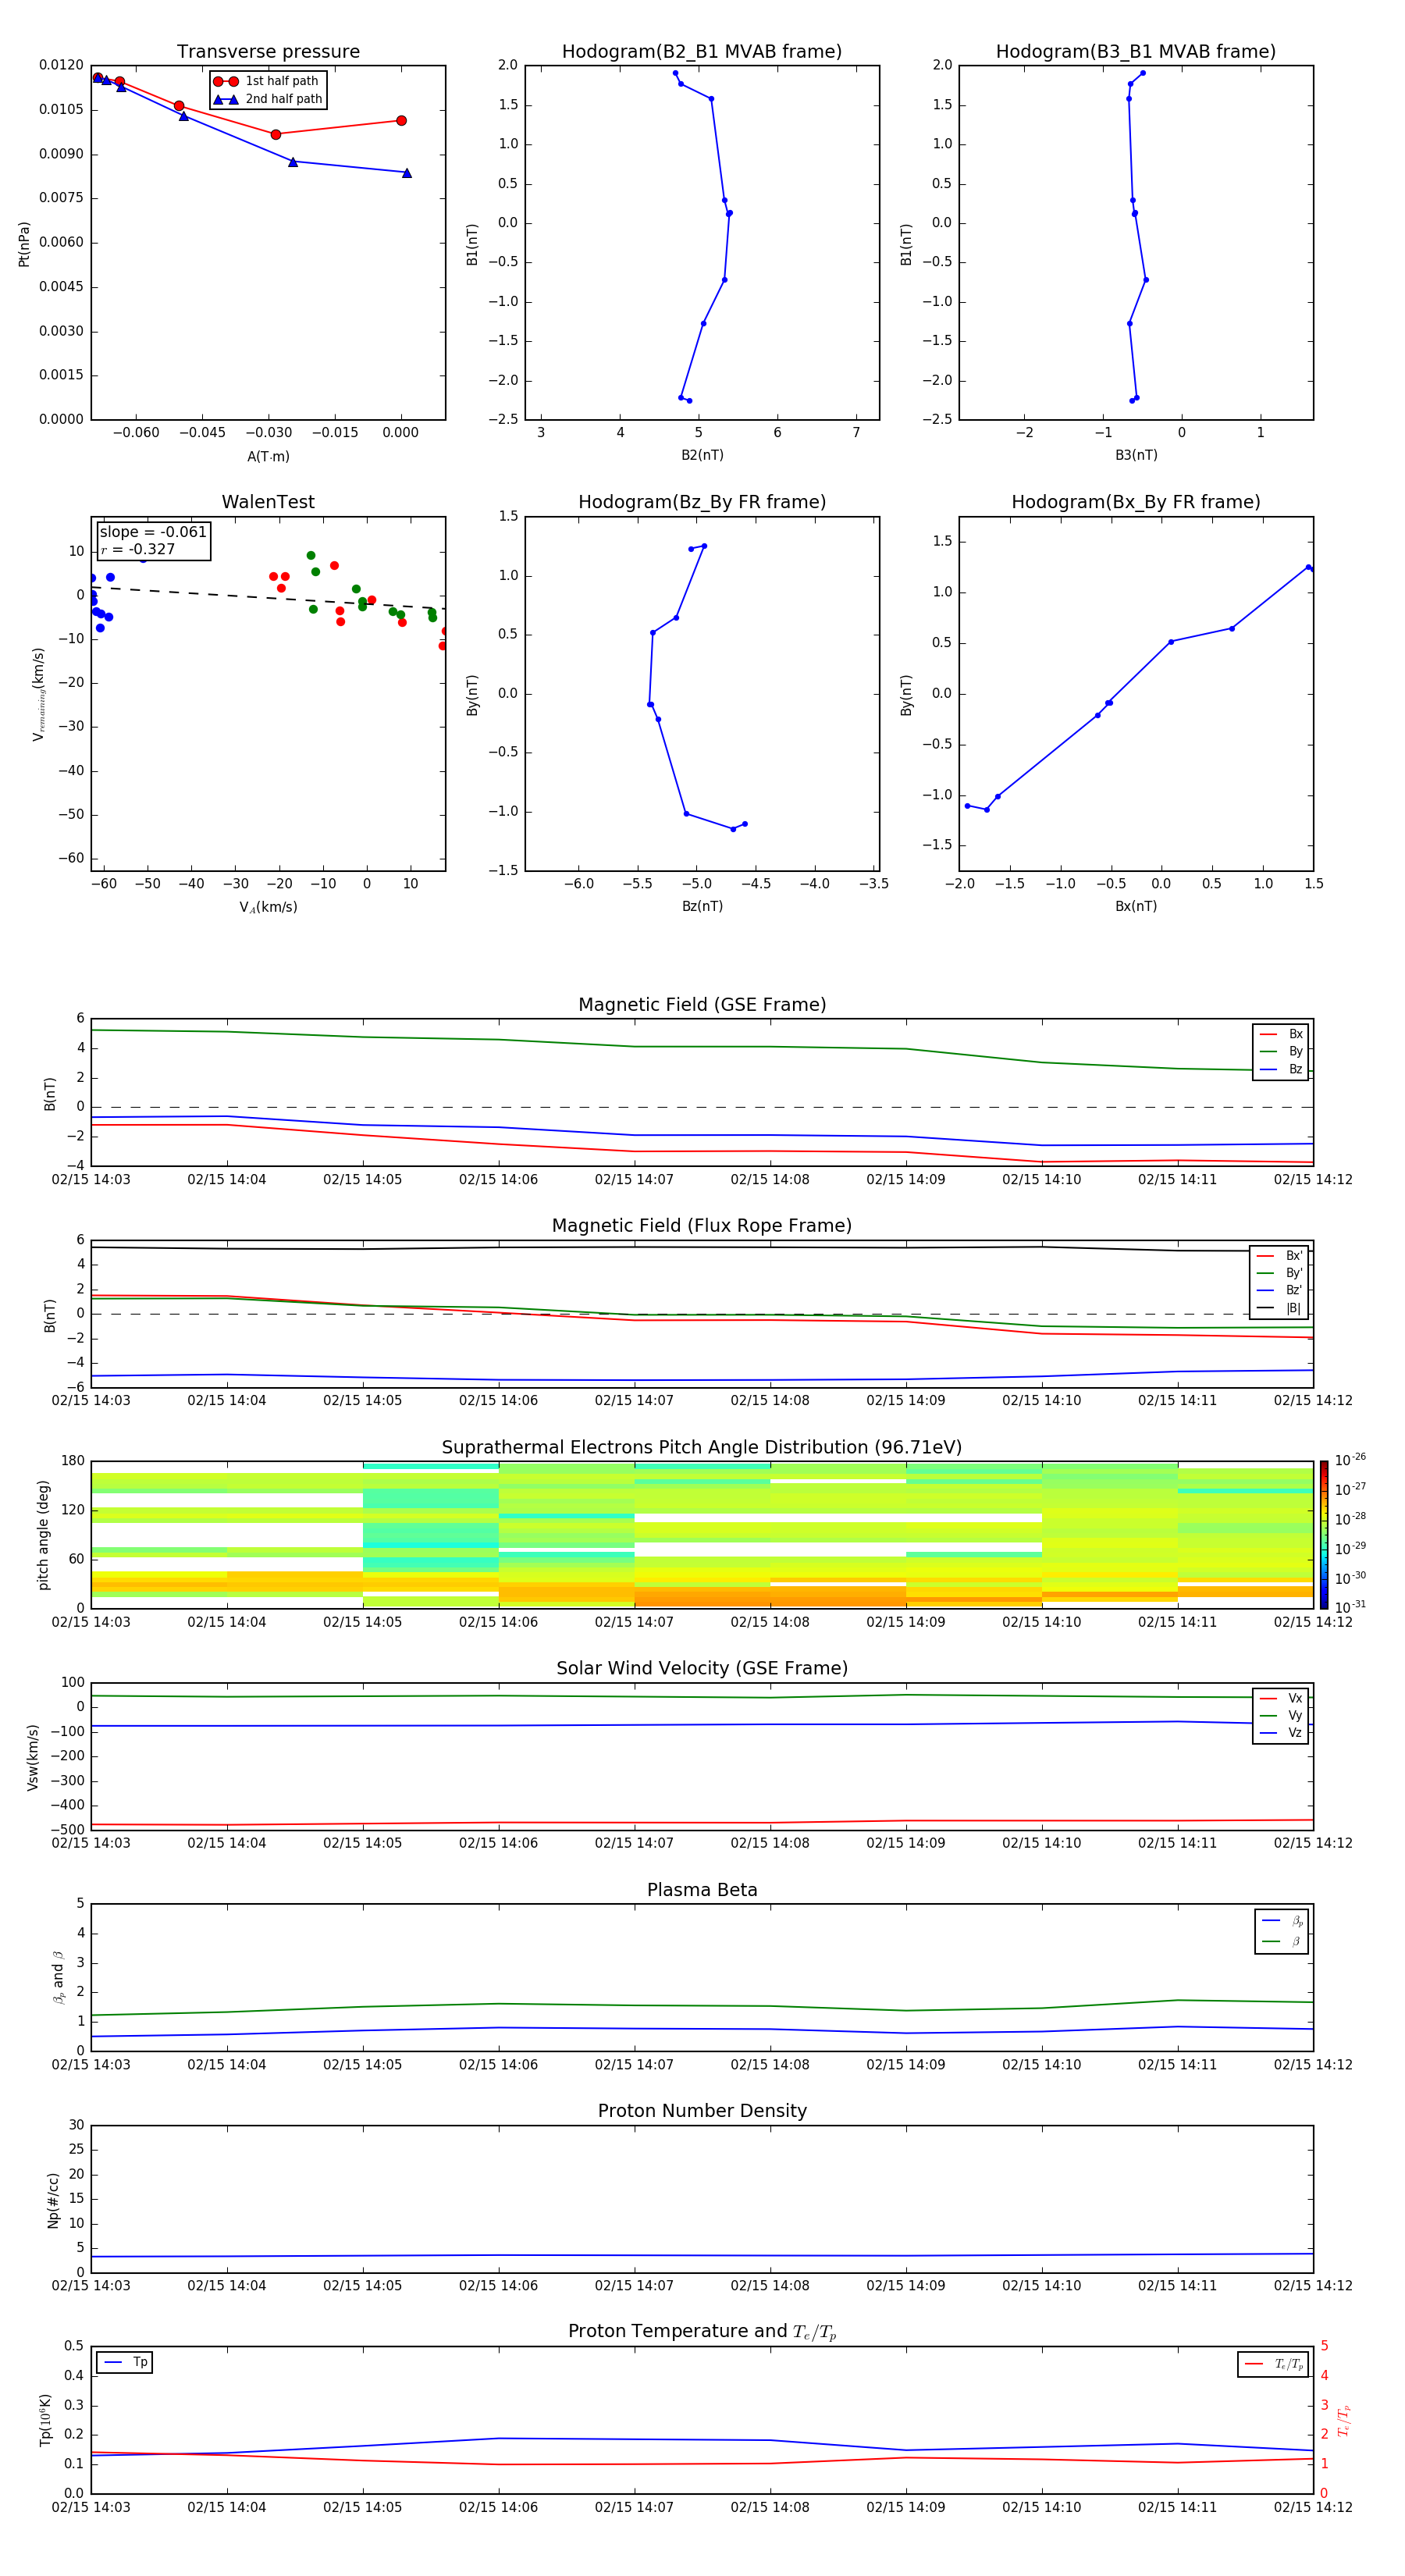This screenshot has height=2576, width=1405.
Task: Click the 'pitch angle (deg)' y-axis label
Action: 43,1535
